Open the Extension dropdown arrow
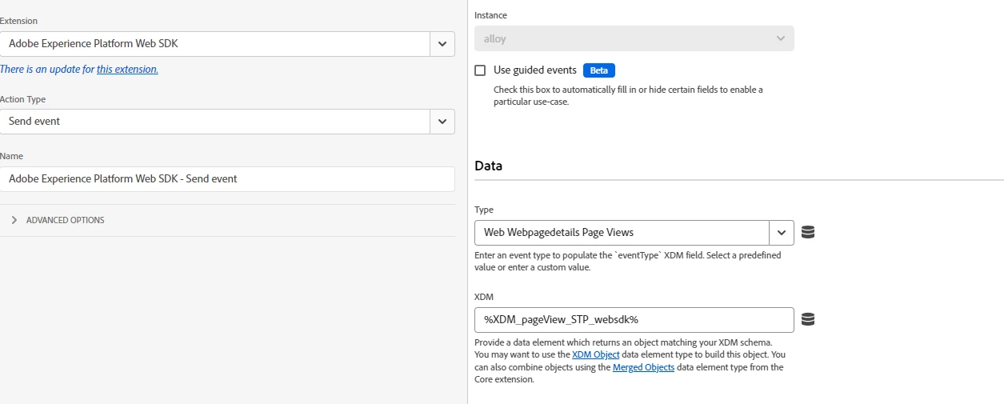The height and width of the screenshot is (404, 1004). tap(442, 44)
